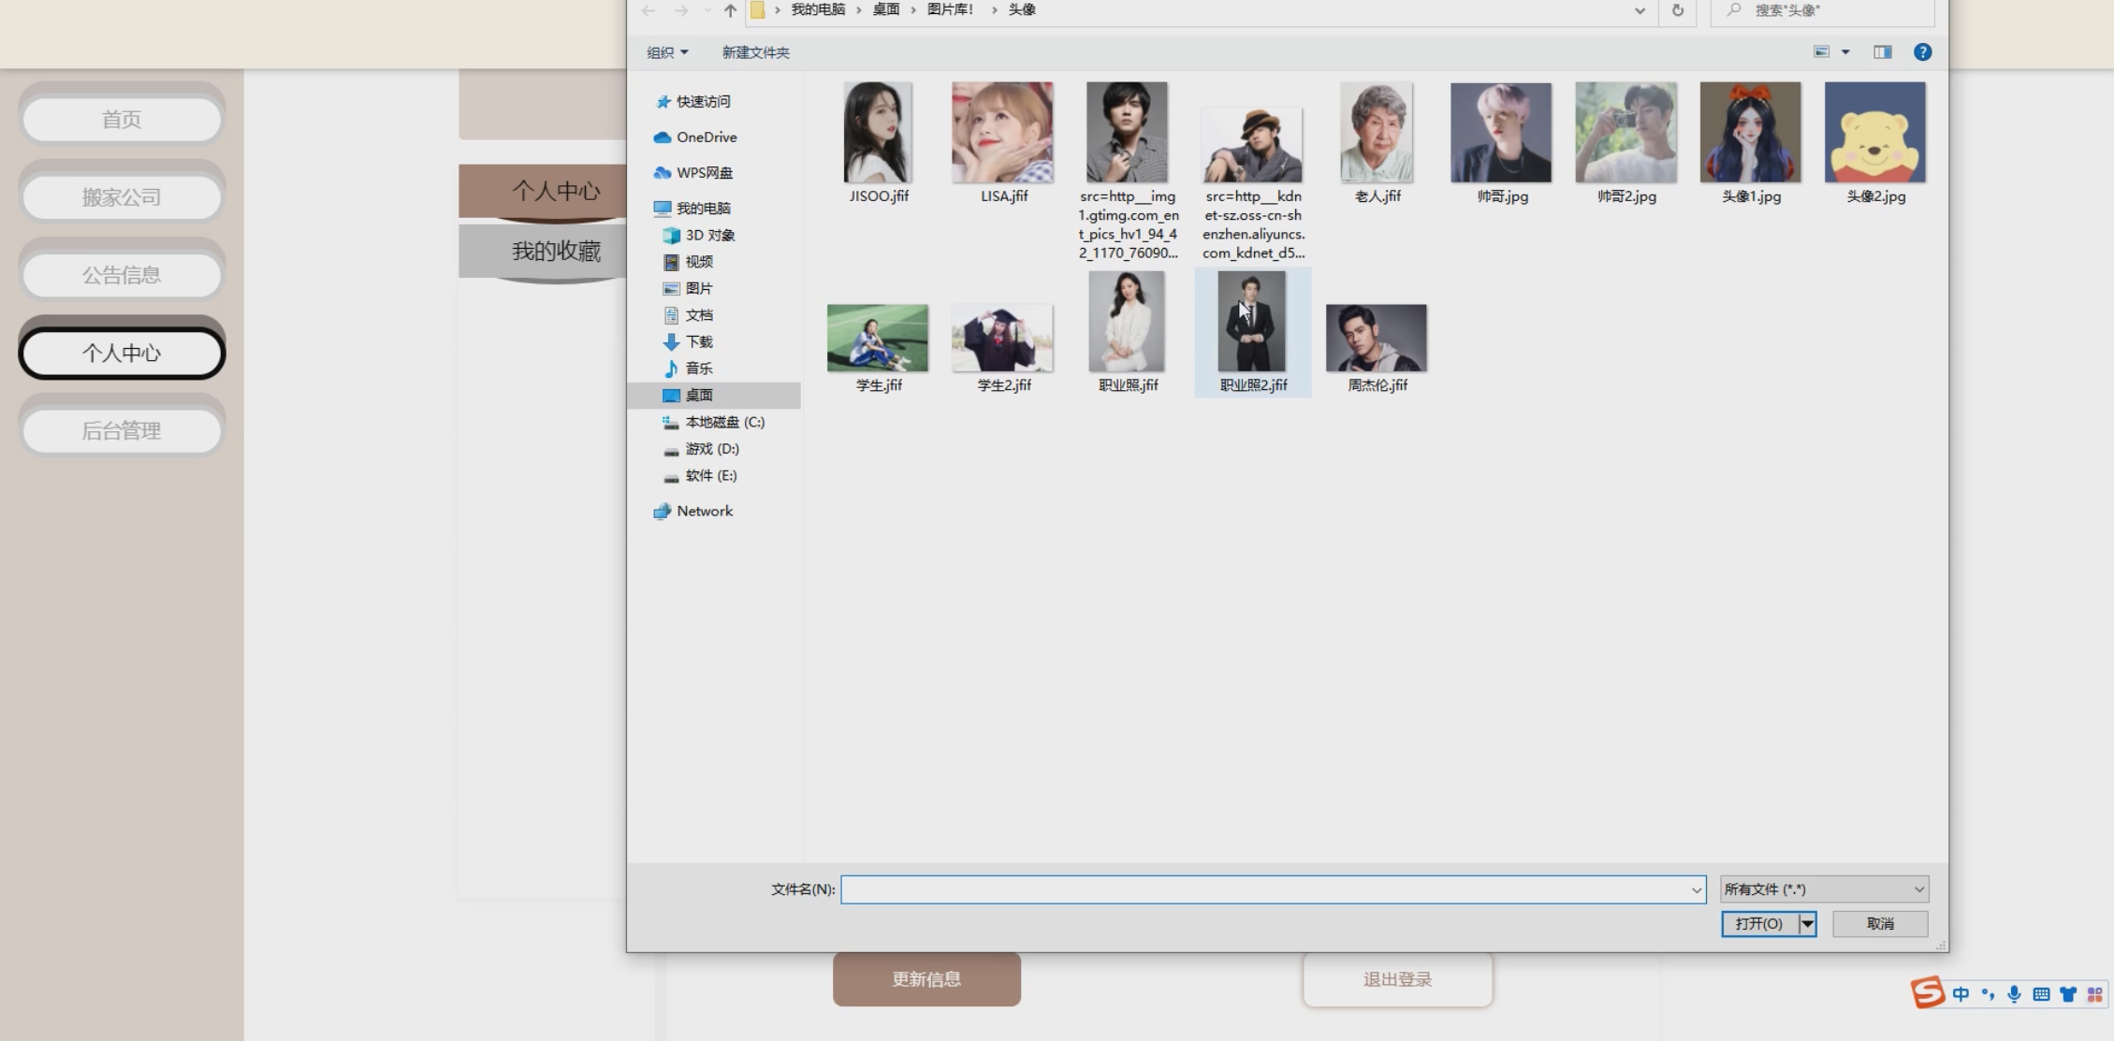Viewport: 2114px width, 1041px height.
Task: Expand the file name history dropdown
Action: click(1697, 889)
